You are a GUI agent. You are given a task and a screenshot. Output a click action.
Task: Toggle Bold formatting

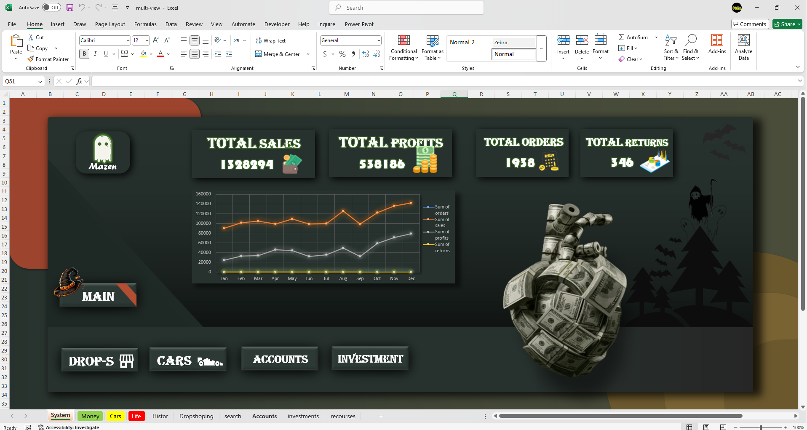[x=84, y=54]
